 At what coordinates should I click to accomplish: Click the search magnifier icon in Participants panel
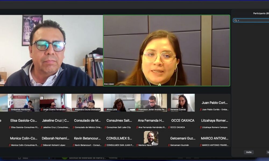coord(236,21)
